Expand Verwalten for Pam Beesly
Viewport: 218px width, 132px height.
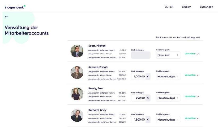pyautogui.click(x=192, y=96)
